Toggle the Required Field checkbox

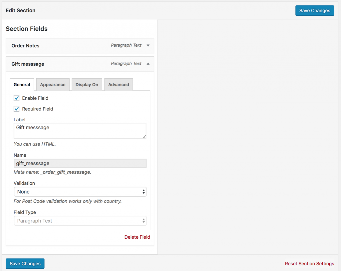click(17, 109)
